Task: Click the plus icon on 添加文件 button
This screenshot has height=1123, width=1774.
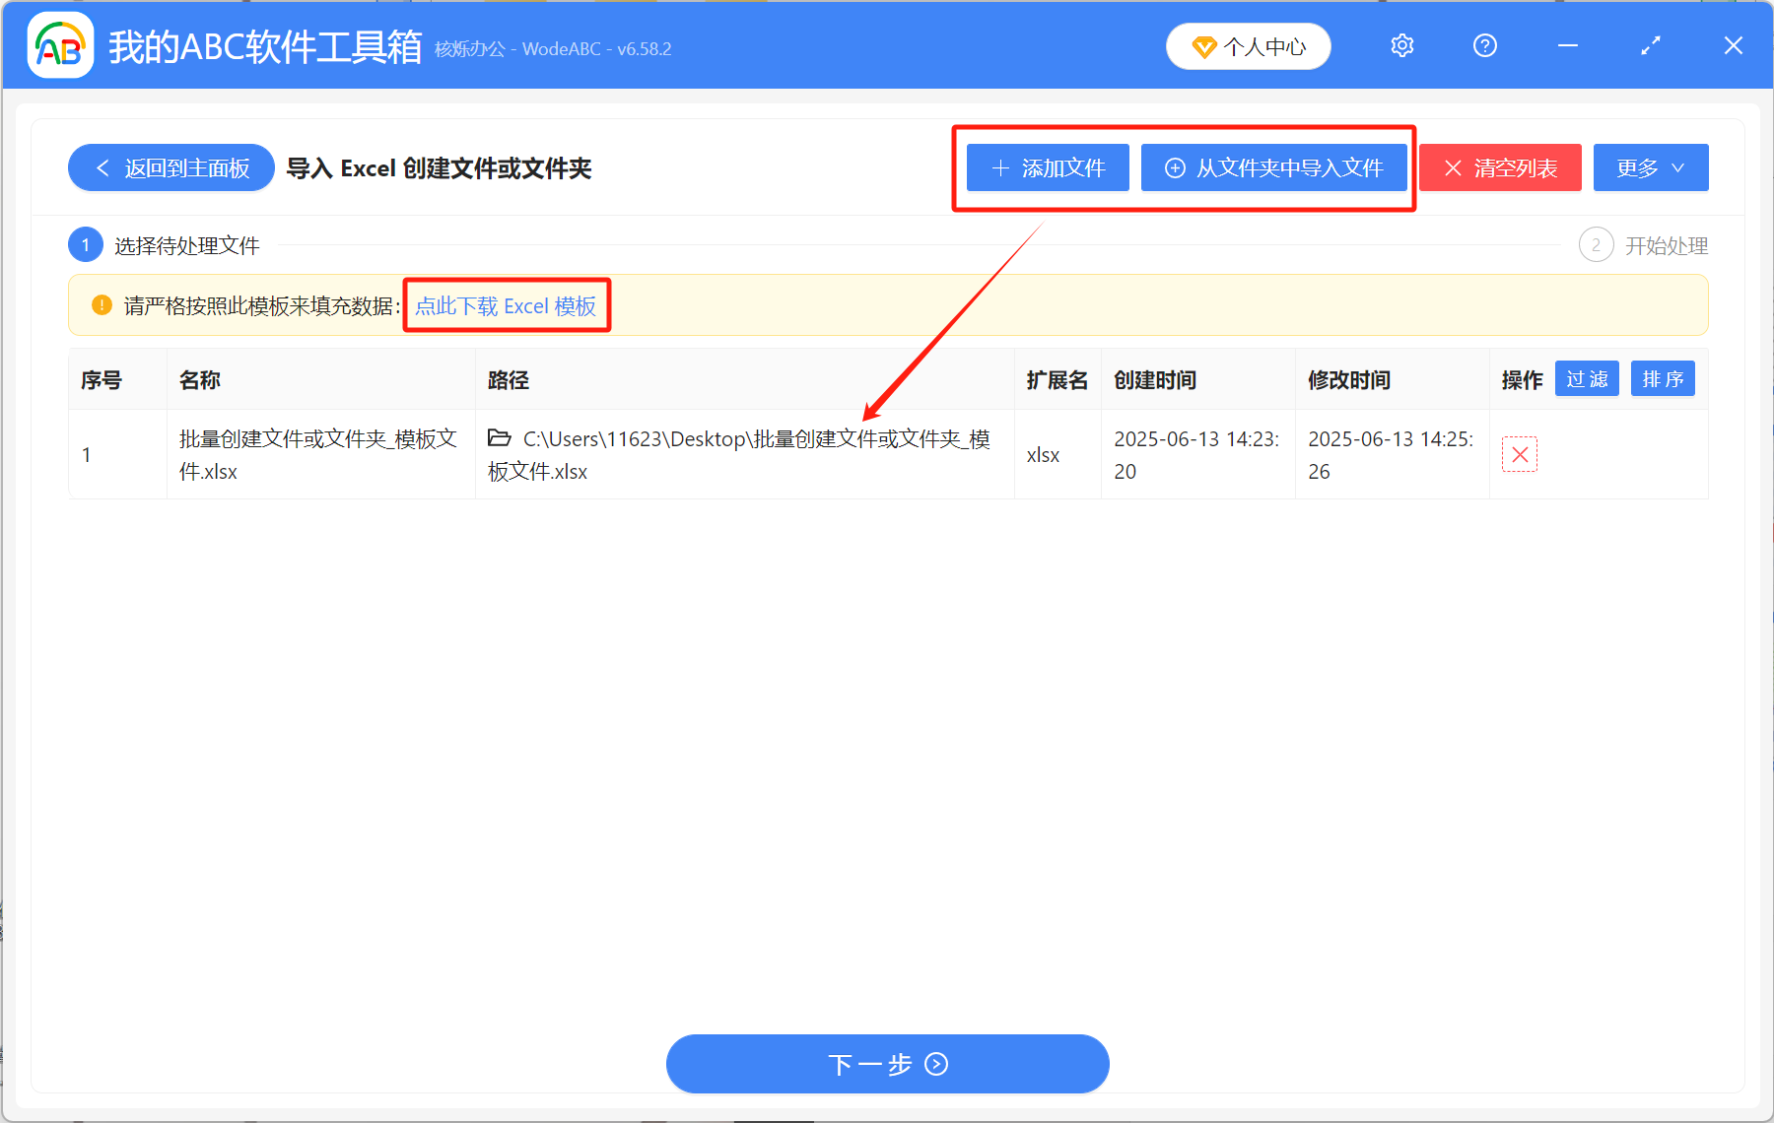Action: pos(999,167)
